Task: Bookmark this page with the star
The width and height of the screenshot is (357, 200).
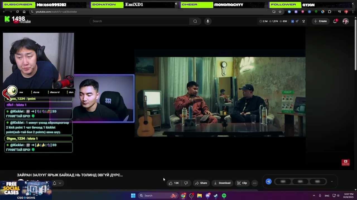Action: click(280, 12)
